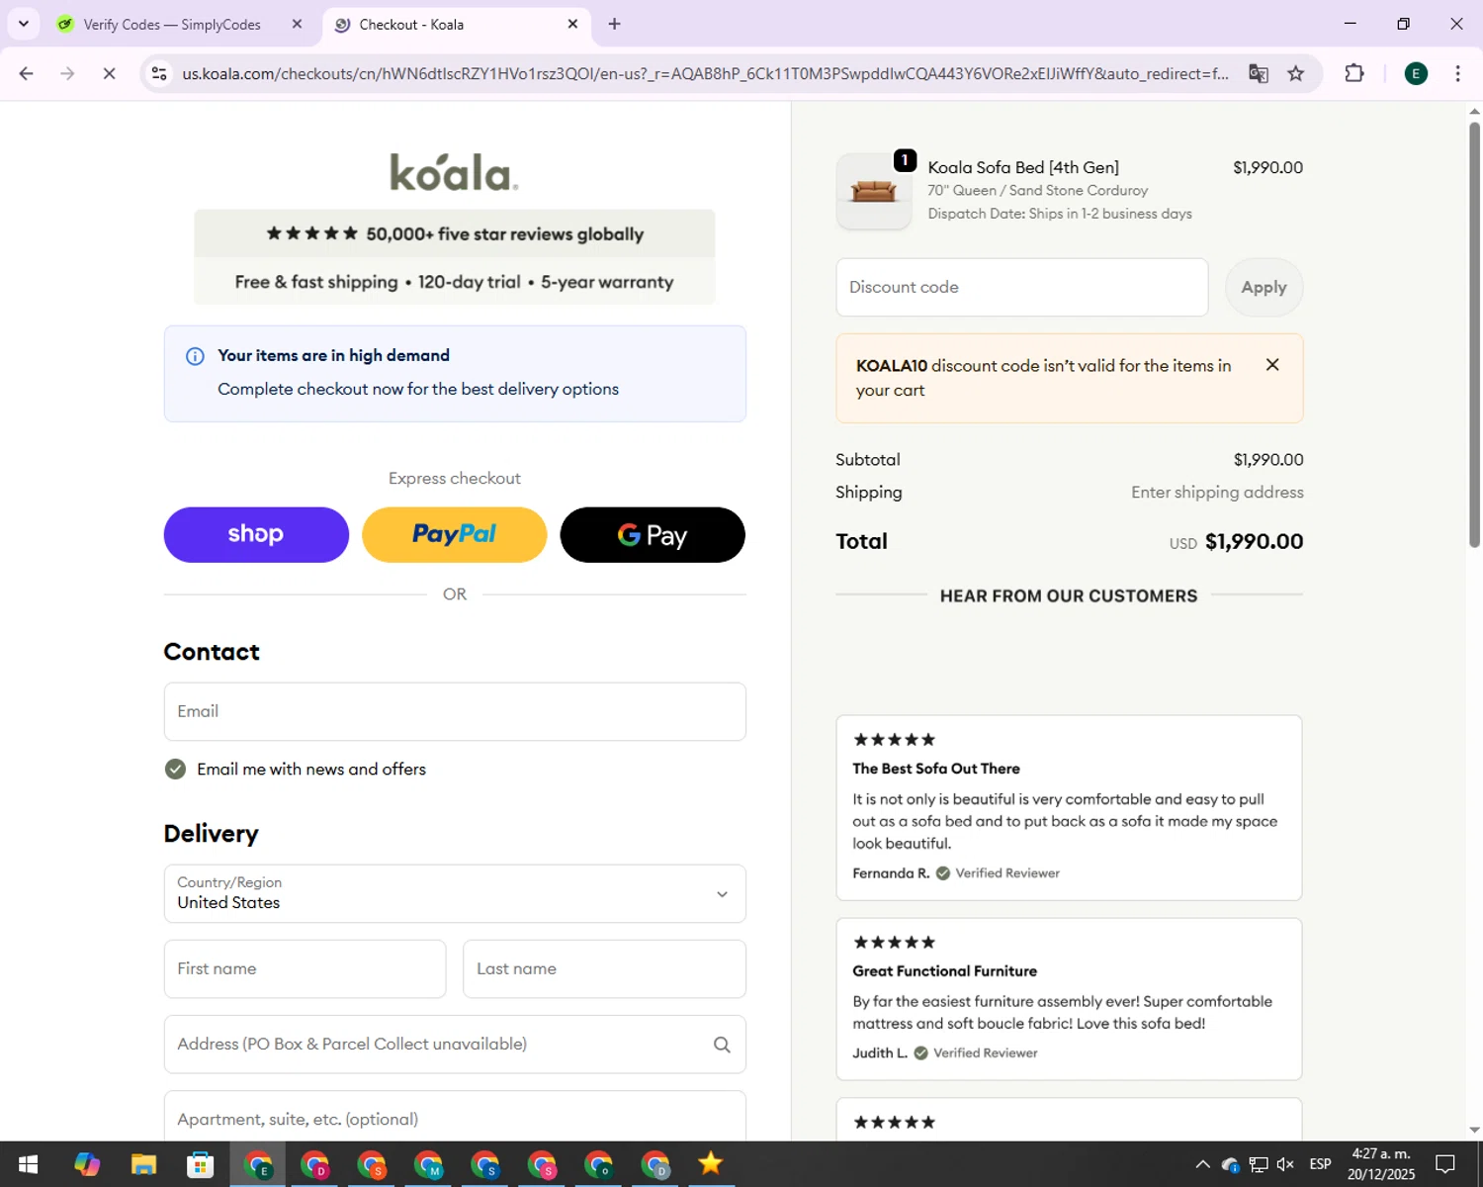Open the star app in taskbar

pyautogui.click(x=711, y=1164)
